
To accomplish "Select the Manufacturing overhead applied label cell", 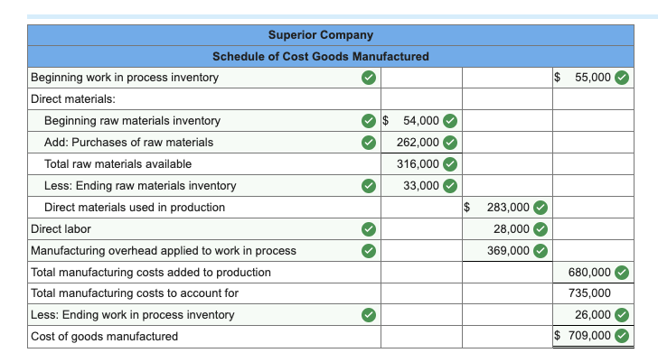I will pyautogui.click(x=204, y=251).
